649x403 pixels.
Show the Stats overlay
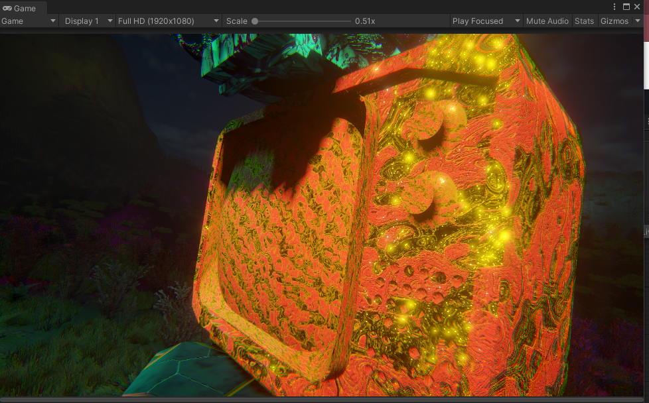[x=584, y=21]
